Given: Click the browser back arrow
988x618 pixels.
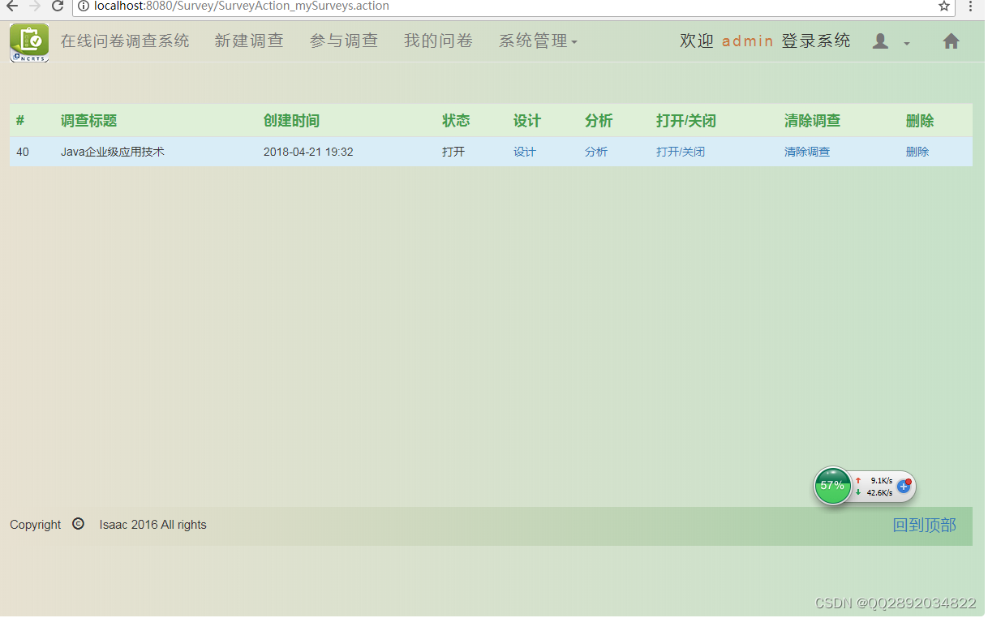Looking at the screenshot, I should tap(11, 7).
